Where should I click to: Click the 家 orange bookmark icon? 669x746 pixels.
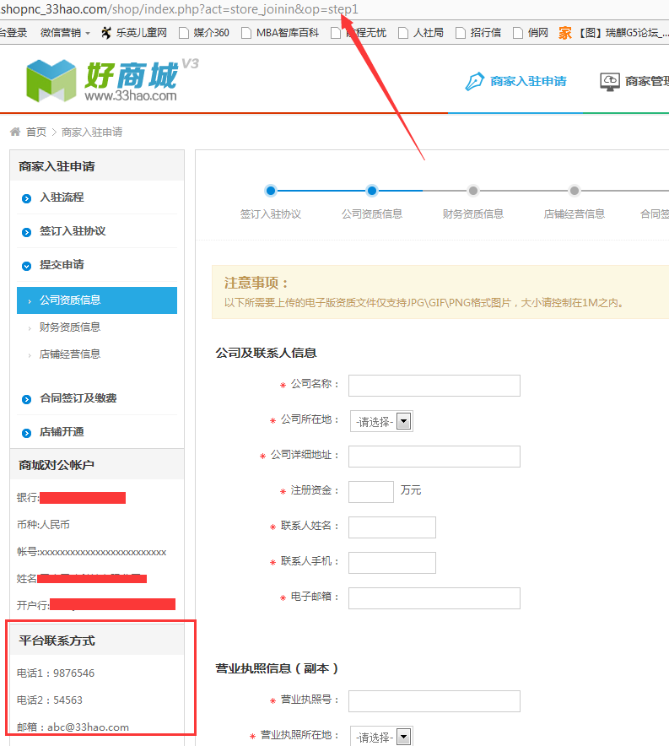point(565,33)
